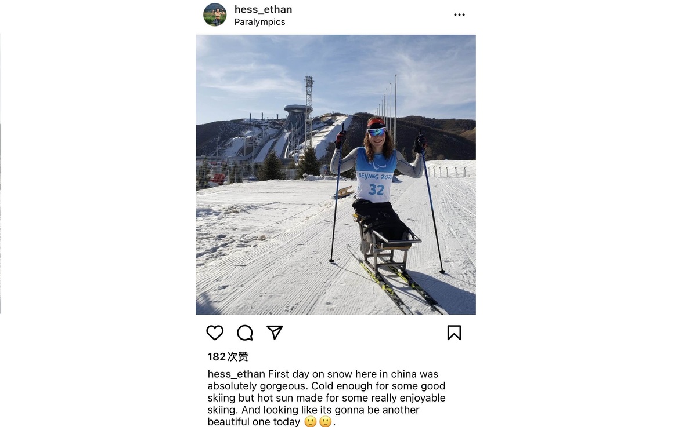696x427 pixels.
Task: Click hess_ethan username in the caption
Action: pyautogui.click(x=236, y=374)
